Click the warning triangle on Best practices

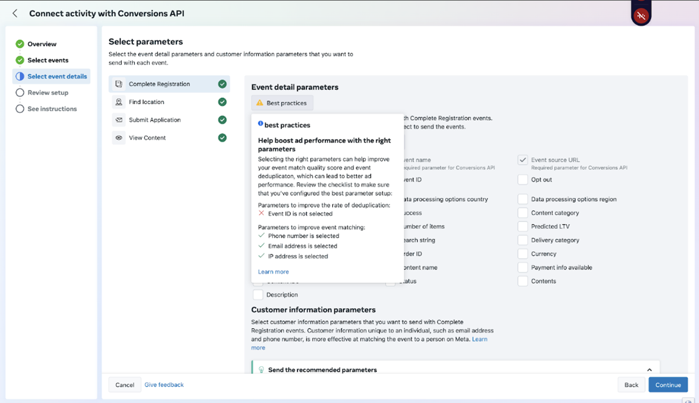point(260,102)
